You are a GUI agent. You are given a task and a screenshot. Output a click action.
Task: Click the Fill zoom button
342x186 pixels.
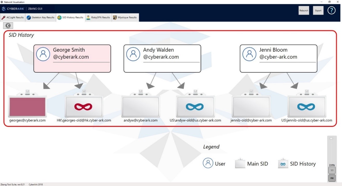point(332,178)
